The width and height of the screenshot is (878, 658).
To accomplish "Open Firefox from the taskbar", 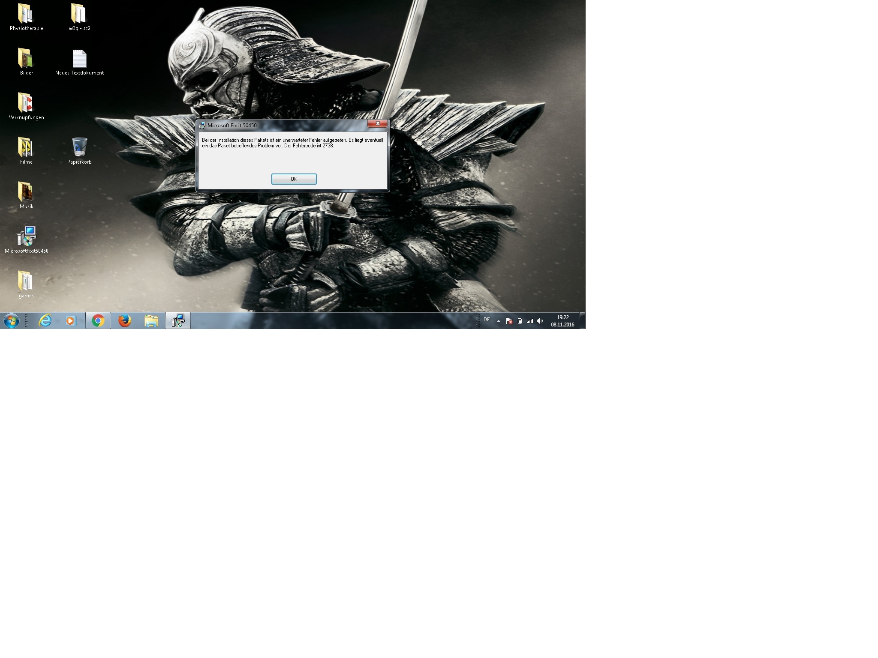I will pos(125,320).
